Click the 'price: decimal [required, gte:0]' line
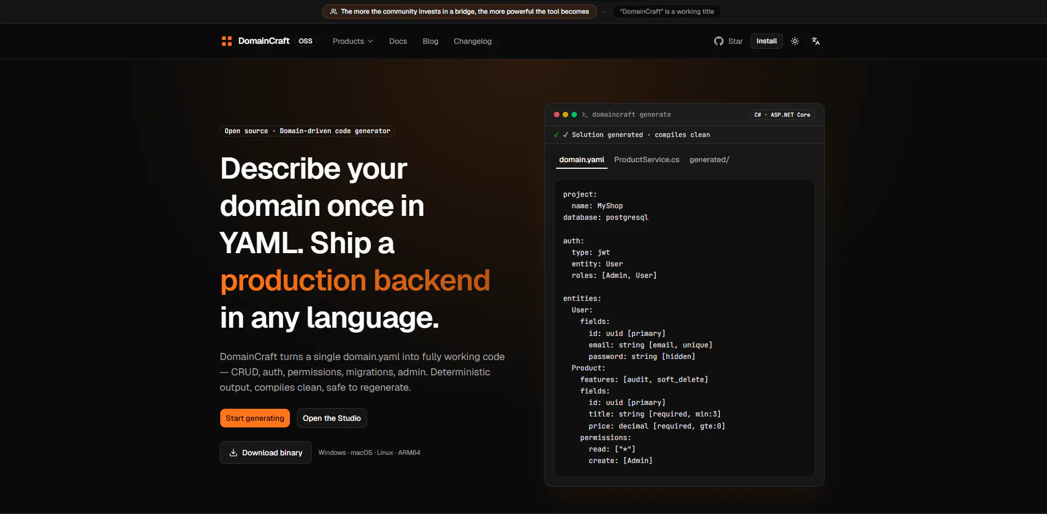Viewport: 1047px width, 514px height. click(x=657, y=426)
